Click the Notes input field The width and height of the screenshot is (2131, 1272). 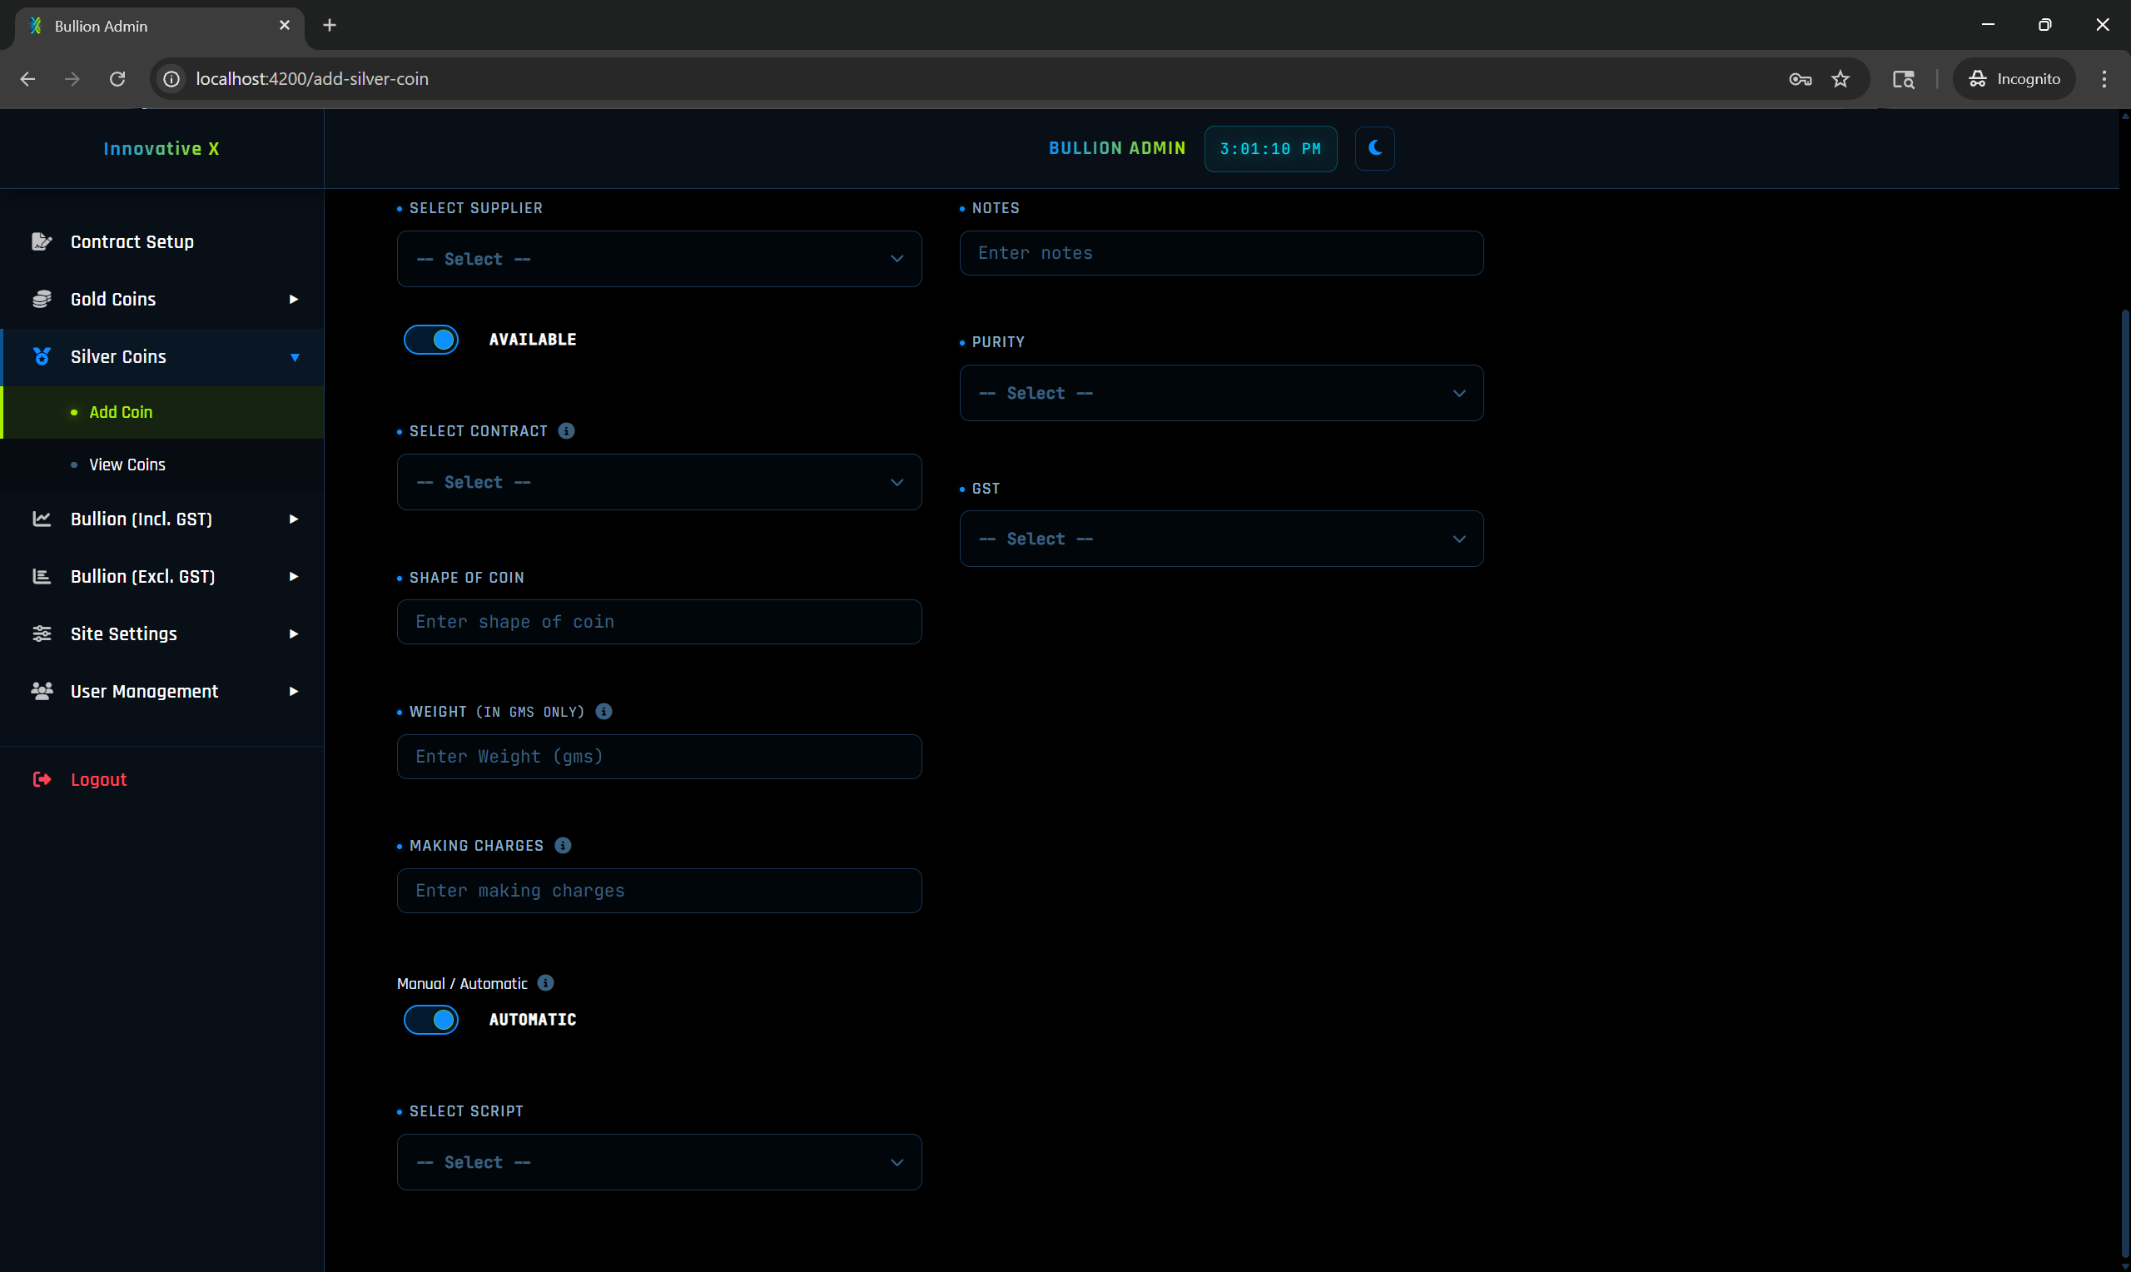tap(1221, 253)
